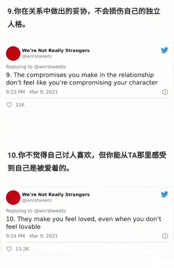
Task: Open We're Not Really Strangers name, tweet 9
Action: click(x=56, y=50)
